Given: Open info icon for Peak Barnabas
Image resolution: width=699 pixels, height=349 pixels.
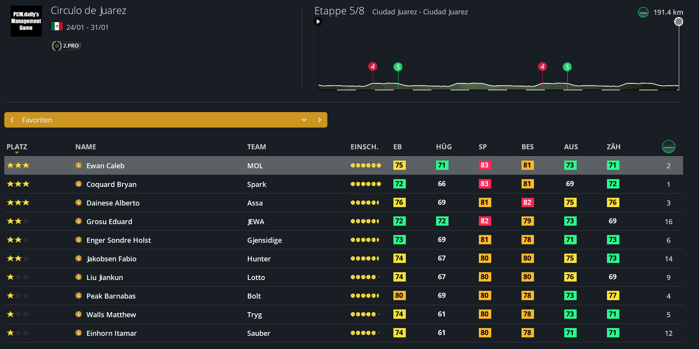Looking at the screenshot, I should tap(78, 296).
